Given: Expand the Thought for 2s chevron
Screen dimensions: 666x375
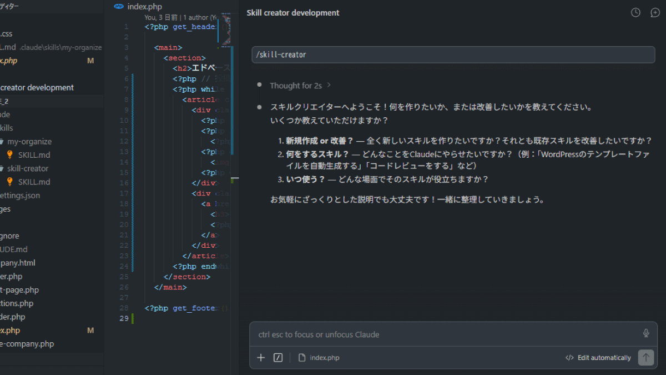Looking at the screenshot, I should pyautogui.click(x=329, y=86).
